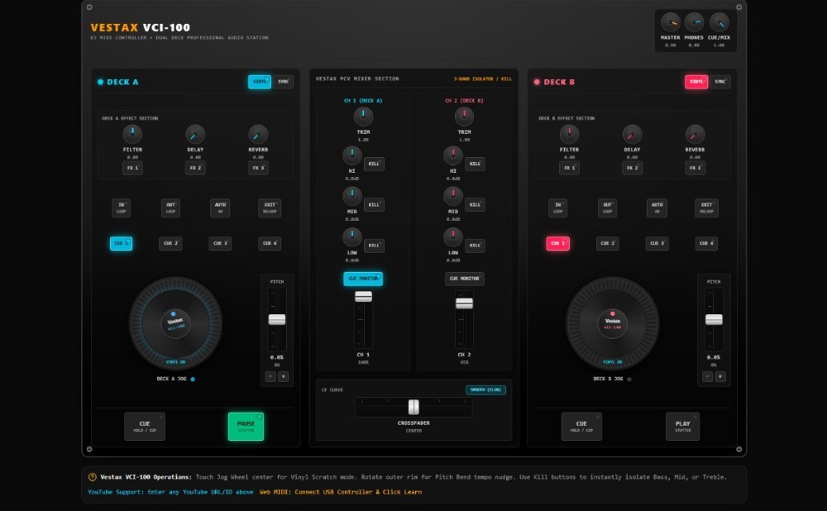Trigger CUE 2 on Deck A
The image size is (827, 511).
(170, 243)
